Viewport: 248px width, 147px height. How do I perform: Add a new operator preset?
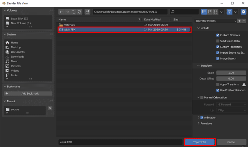click(x=240, y=21)
